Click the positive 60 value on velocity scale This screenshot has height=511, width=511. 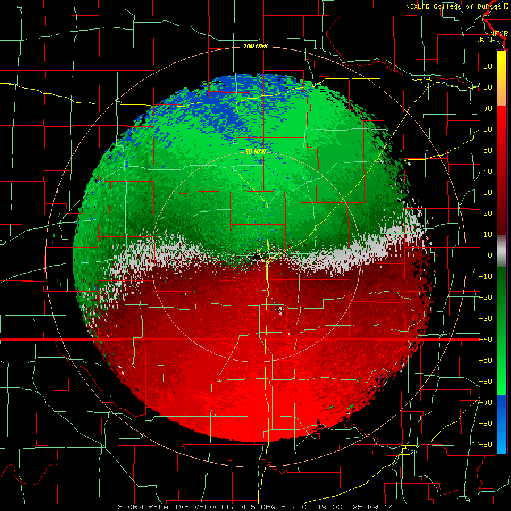tap(488, 129)
